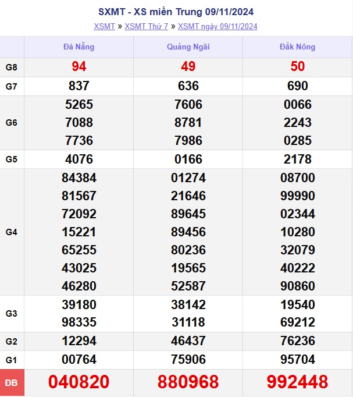The height and width of the screenshot is (397, 353).
Task: Click the red G8 number 49
Action: (188, 67)
